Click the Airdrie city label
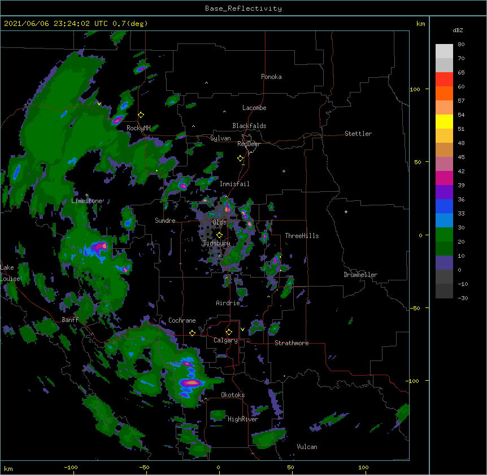The image size is (487, 475). pos(228,303)
